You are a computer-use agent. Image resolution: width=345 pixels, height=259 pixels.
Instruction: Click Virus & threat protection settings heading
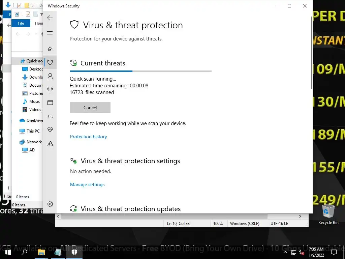click(130, 161)
